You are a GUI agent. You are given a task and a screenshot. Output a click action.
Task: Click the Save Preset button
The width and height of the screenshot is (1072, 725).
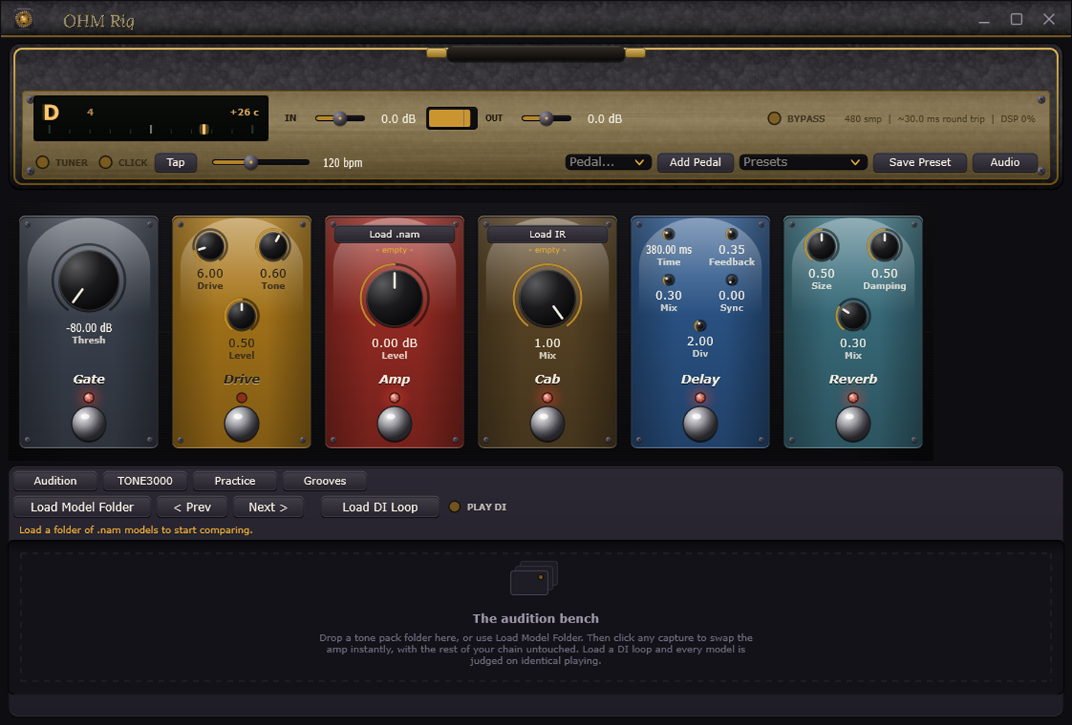coord(920,162)
